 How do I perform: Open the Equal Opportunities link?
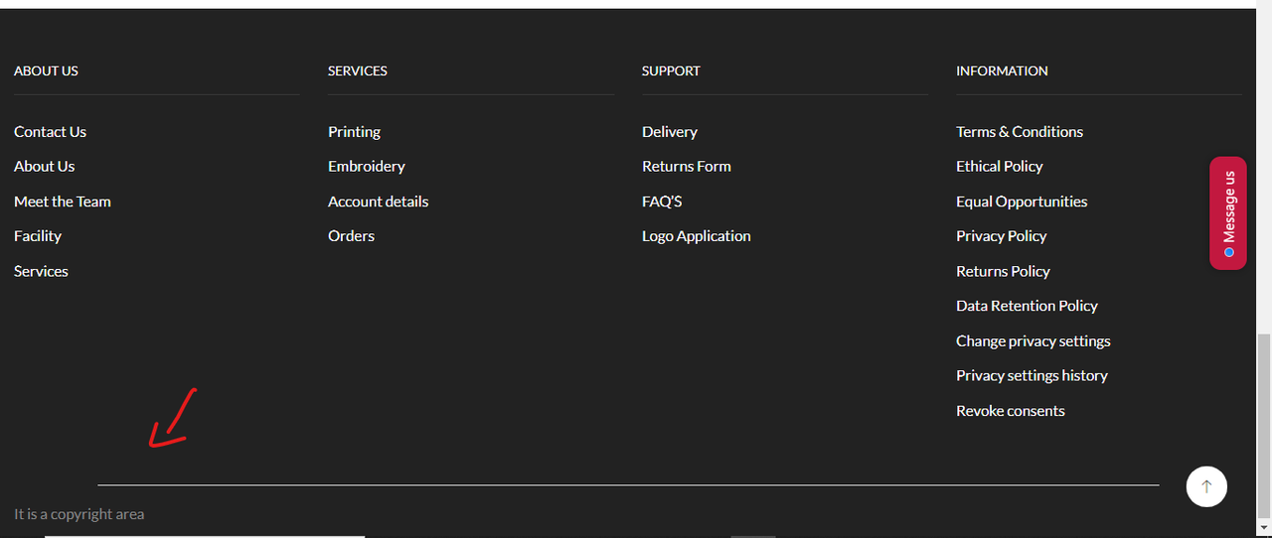1022,202
